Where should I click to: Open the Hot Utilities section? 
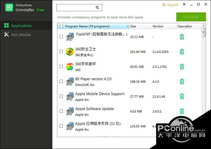tap(26, 35)
